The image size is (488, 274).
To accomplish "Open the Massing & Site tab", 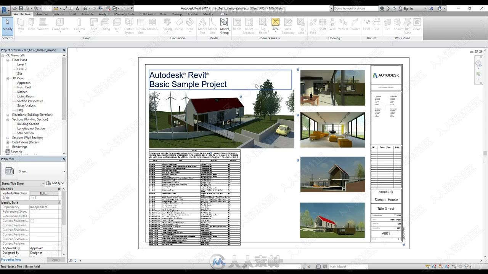I will (x=124, y=14).
